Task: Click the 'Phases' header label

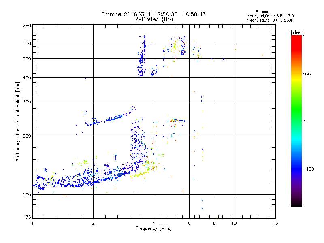Action: point(262,12)
